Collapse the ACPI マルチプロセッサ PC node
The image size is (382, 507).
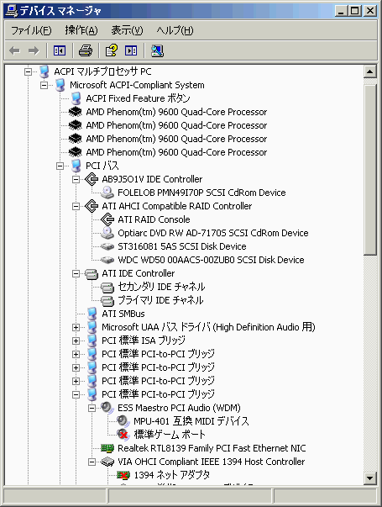(x=28, y=71)
